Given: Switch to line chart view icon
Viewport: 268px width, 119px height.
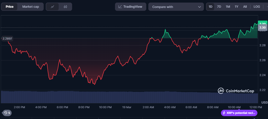Looking at the screenshot, I should pyautogui.click(x=52, y=7).
